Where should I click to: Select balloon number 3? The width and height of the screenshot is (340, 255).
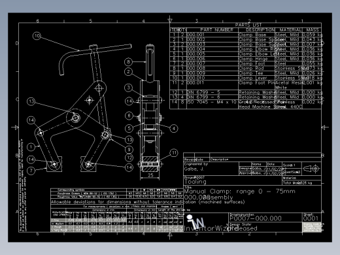[129, 88]
